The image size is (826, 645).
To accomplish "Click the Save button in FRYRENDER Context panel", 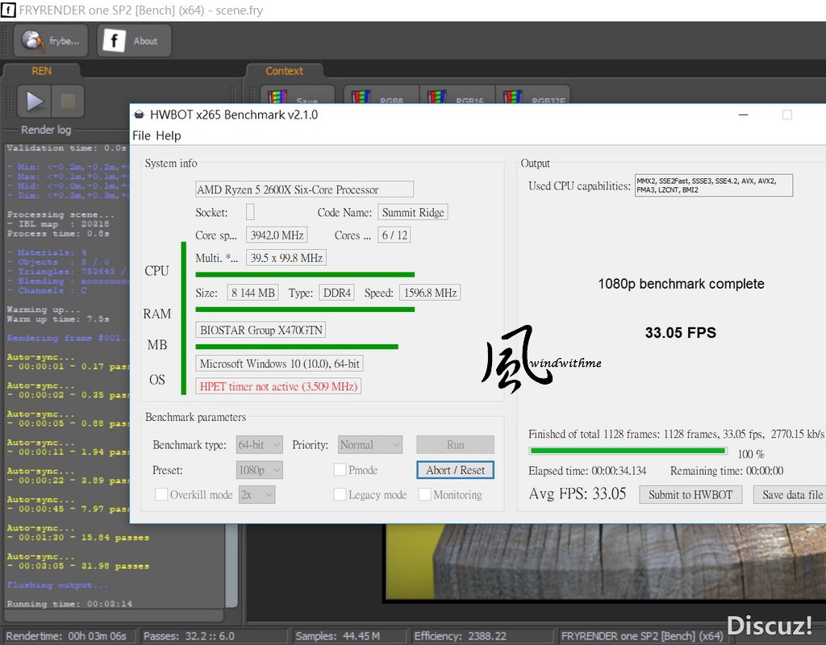I will pos(297,95).
